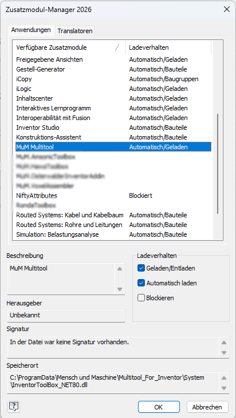This screenshot has height=418, width=236.
Task: Click the Signatur field up arrow
Action: [x=224, y=343]
